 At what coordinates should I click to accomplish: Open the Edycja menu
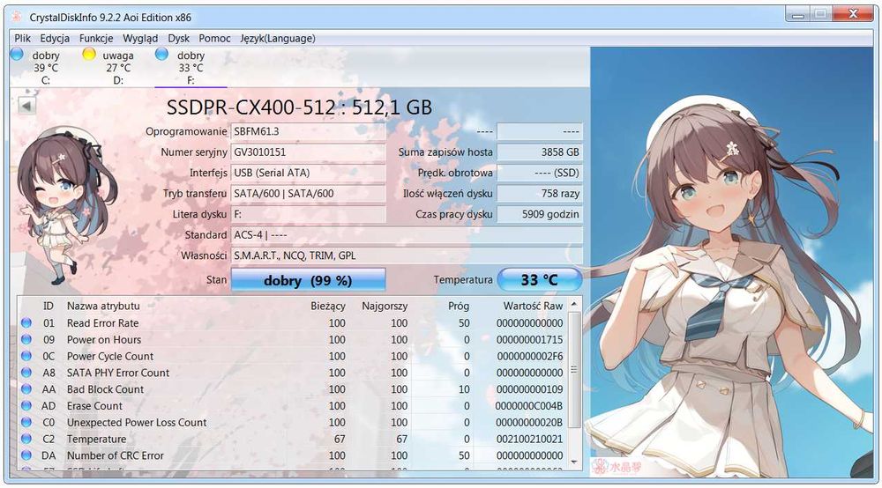pyautogui.click(x=55, y=38)
